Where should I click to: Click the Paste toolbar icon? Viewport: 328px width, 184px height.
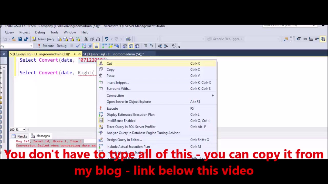(98, 39)
